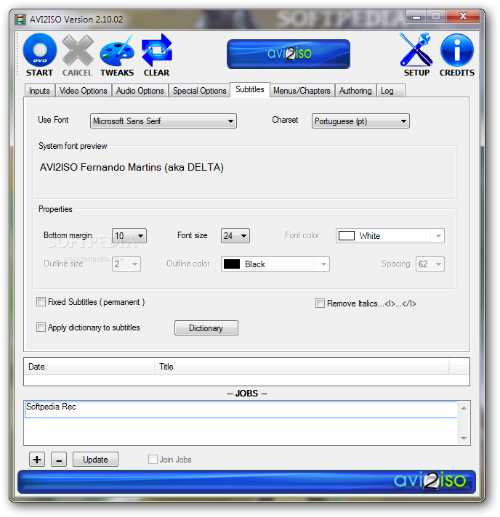Click the avi2iso center logo banner
500x517 pixels.
[x=289, y=54]
